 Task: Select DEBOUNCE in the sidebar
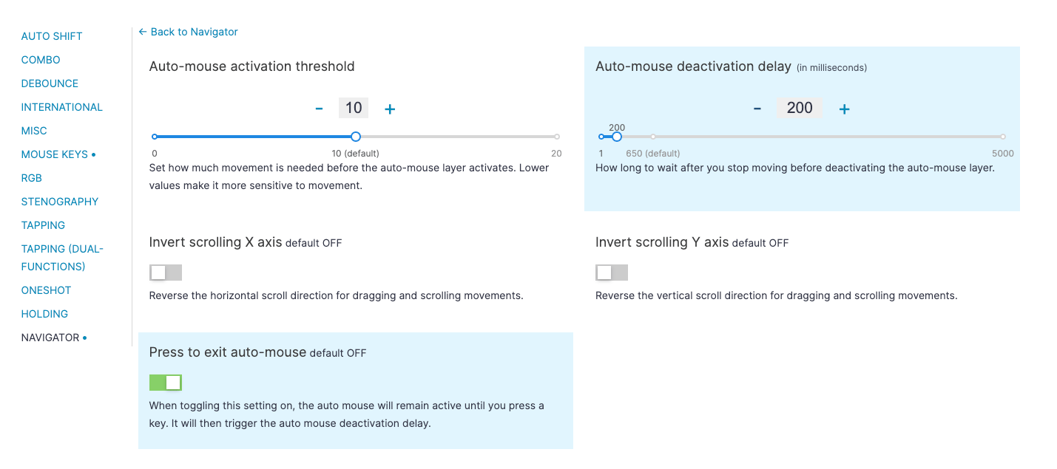(x=50, y=83)
